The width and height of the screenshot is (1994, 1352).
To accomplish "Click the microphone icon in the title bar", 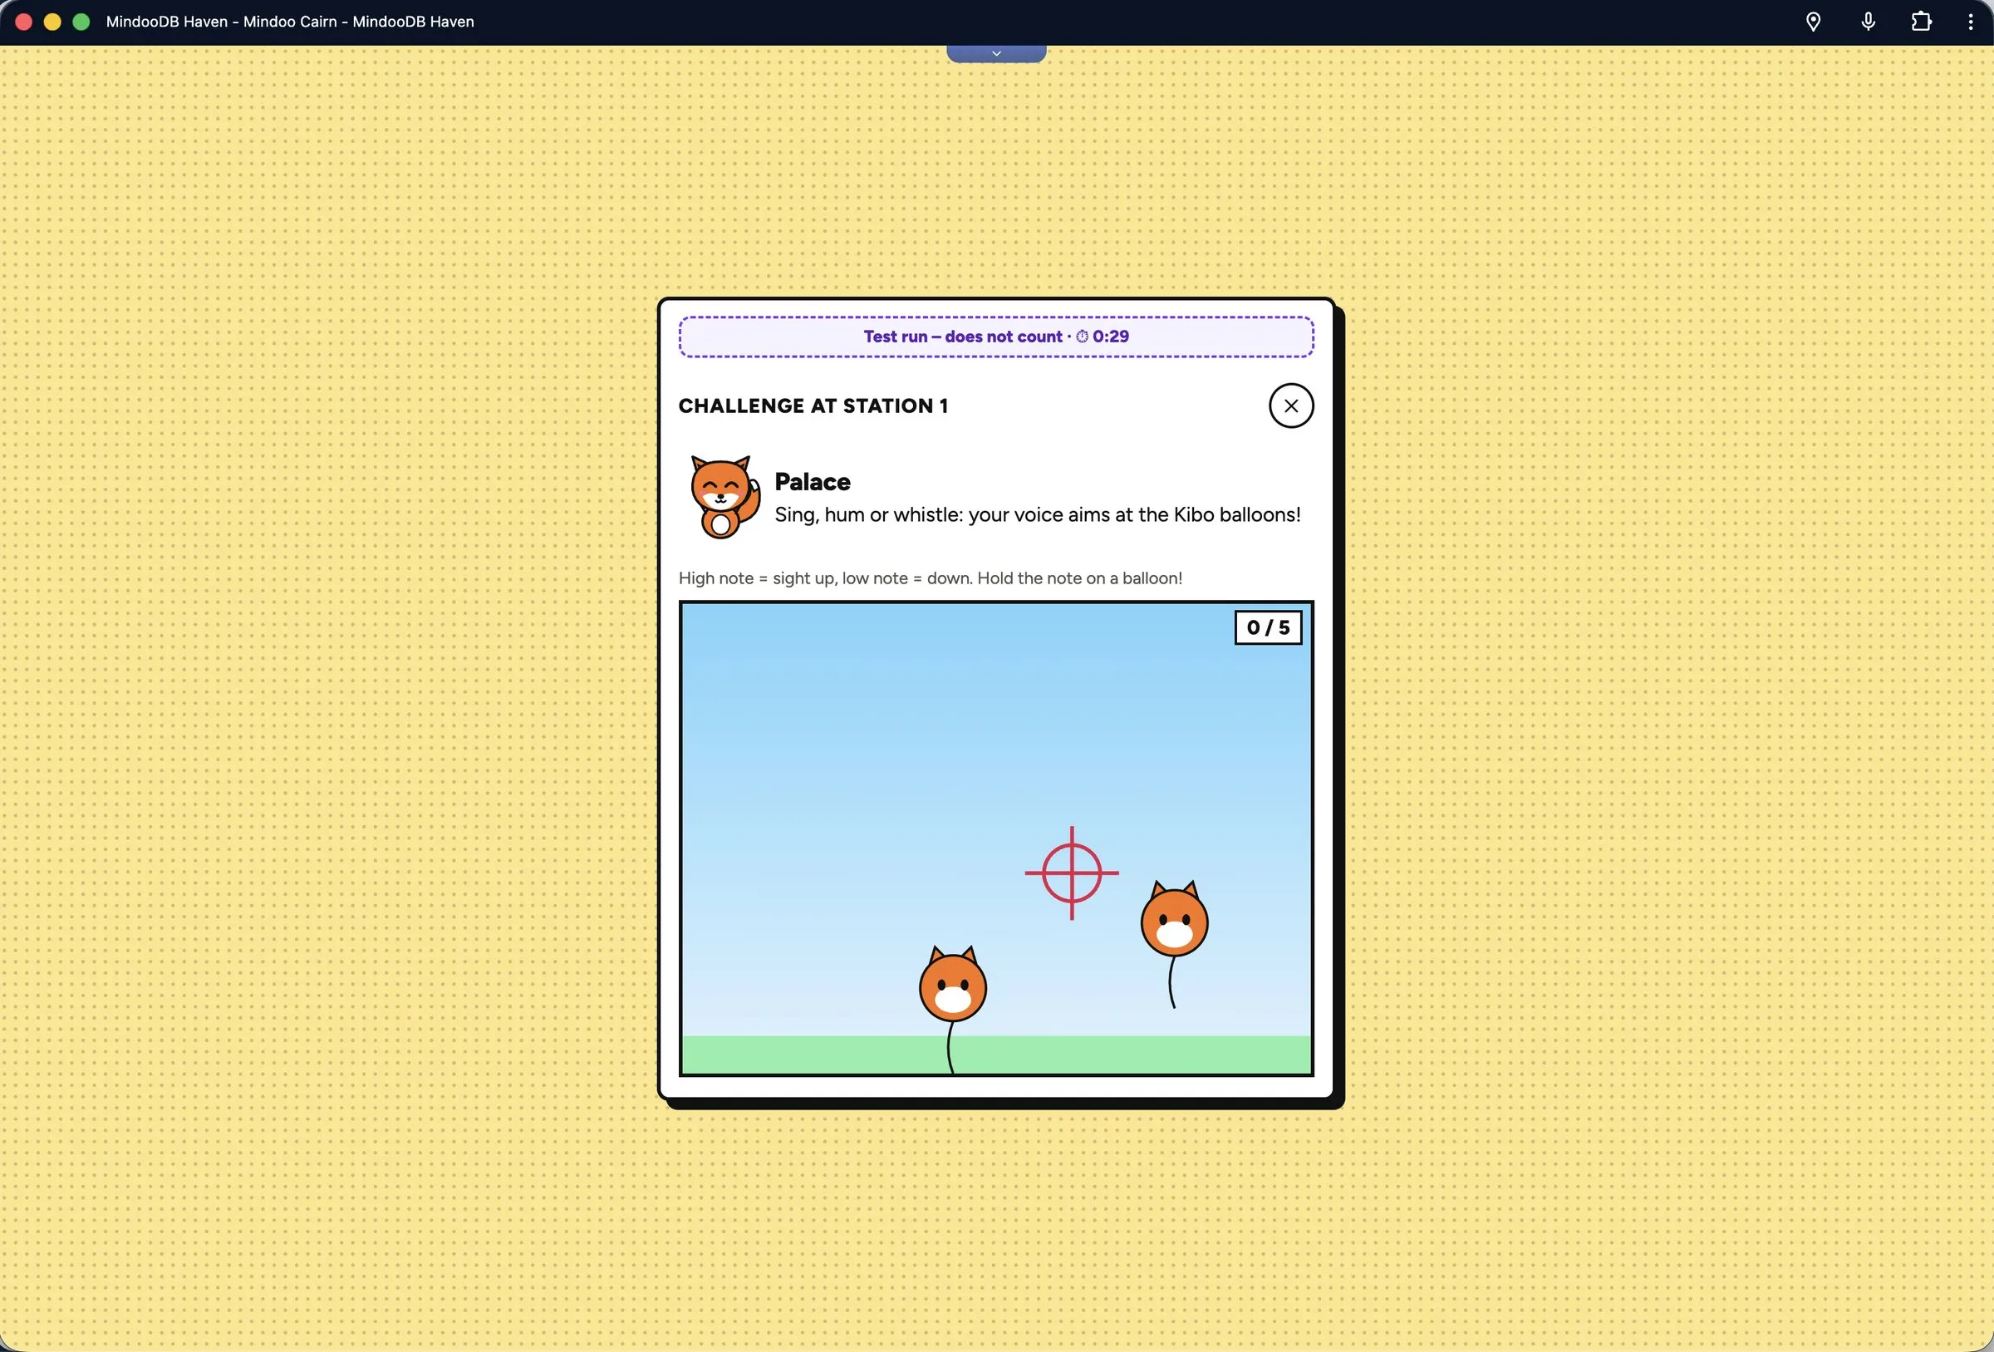I will tap(1868, 22).
